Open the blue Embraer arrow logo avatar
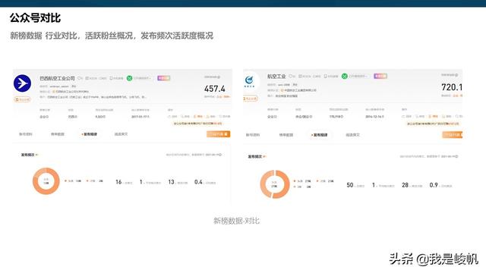The image size is (486, 273). (x=22, y=83)
